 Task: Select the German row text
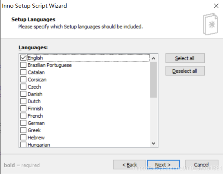point(36,123)
